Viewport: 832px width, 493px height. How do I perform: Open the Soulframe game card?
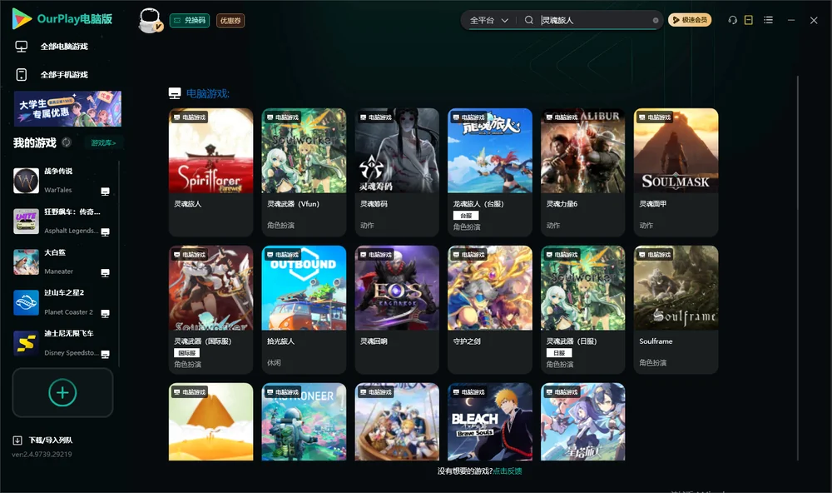676,309
